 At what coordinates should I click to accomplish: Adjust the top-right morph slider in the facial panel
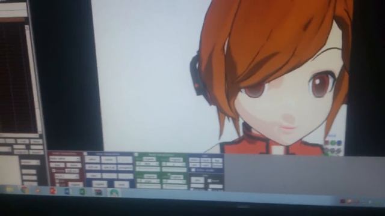tap(174, 169)
